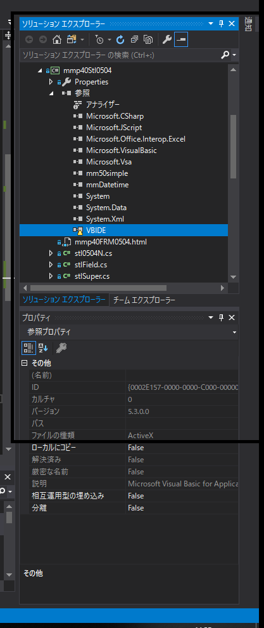The height and width of the screenshot is (628, 264).
Task: Select the System reference
Action: [x=98, y=196]
